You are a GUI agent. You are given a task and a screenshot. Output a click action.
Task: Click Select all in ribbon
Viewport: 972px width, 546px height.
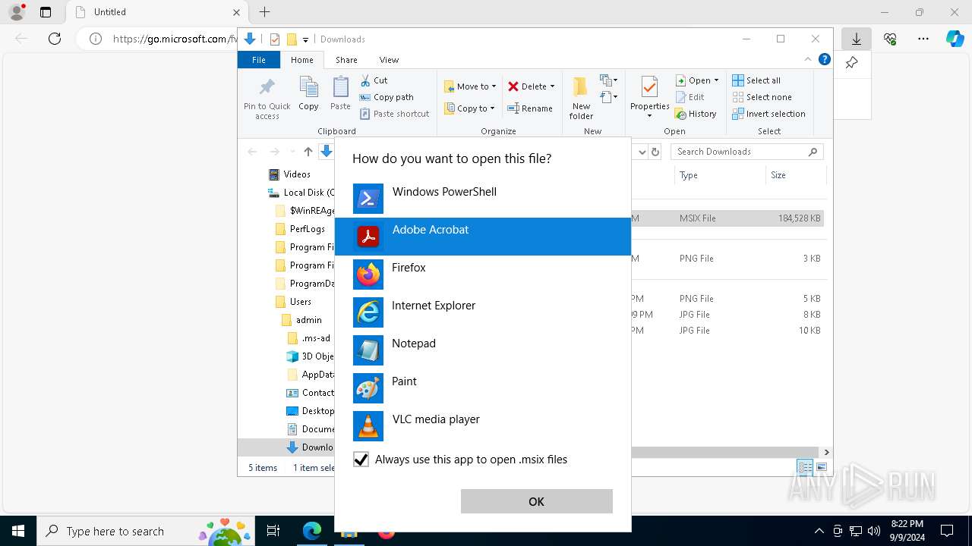[756, 80]
